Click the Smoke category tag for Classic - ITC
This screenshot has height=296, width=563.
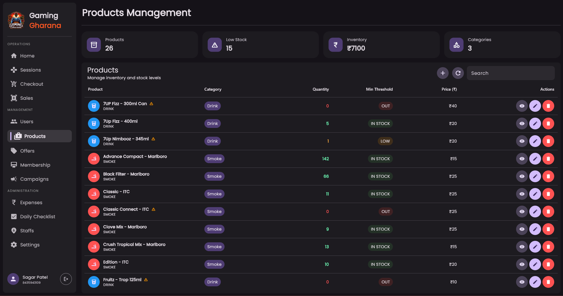[214, 194]
